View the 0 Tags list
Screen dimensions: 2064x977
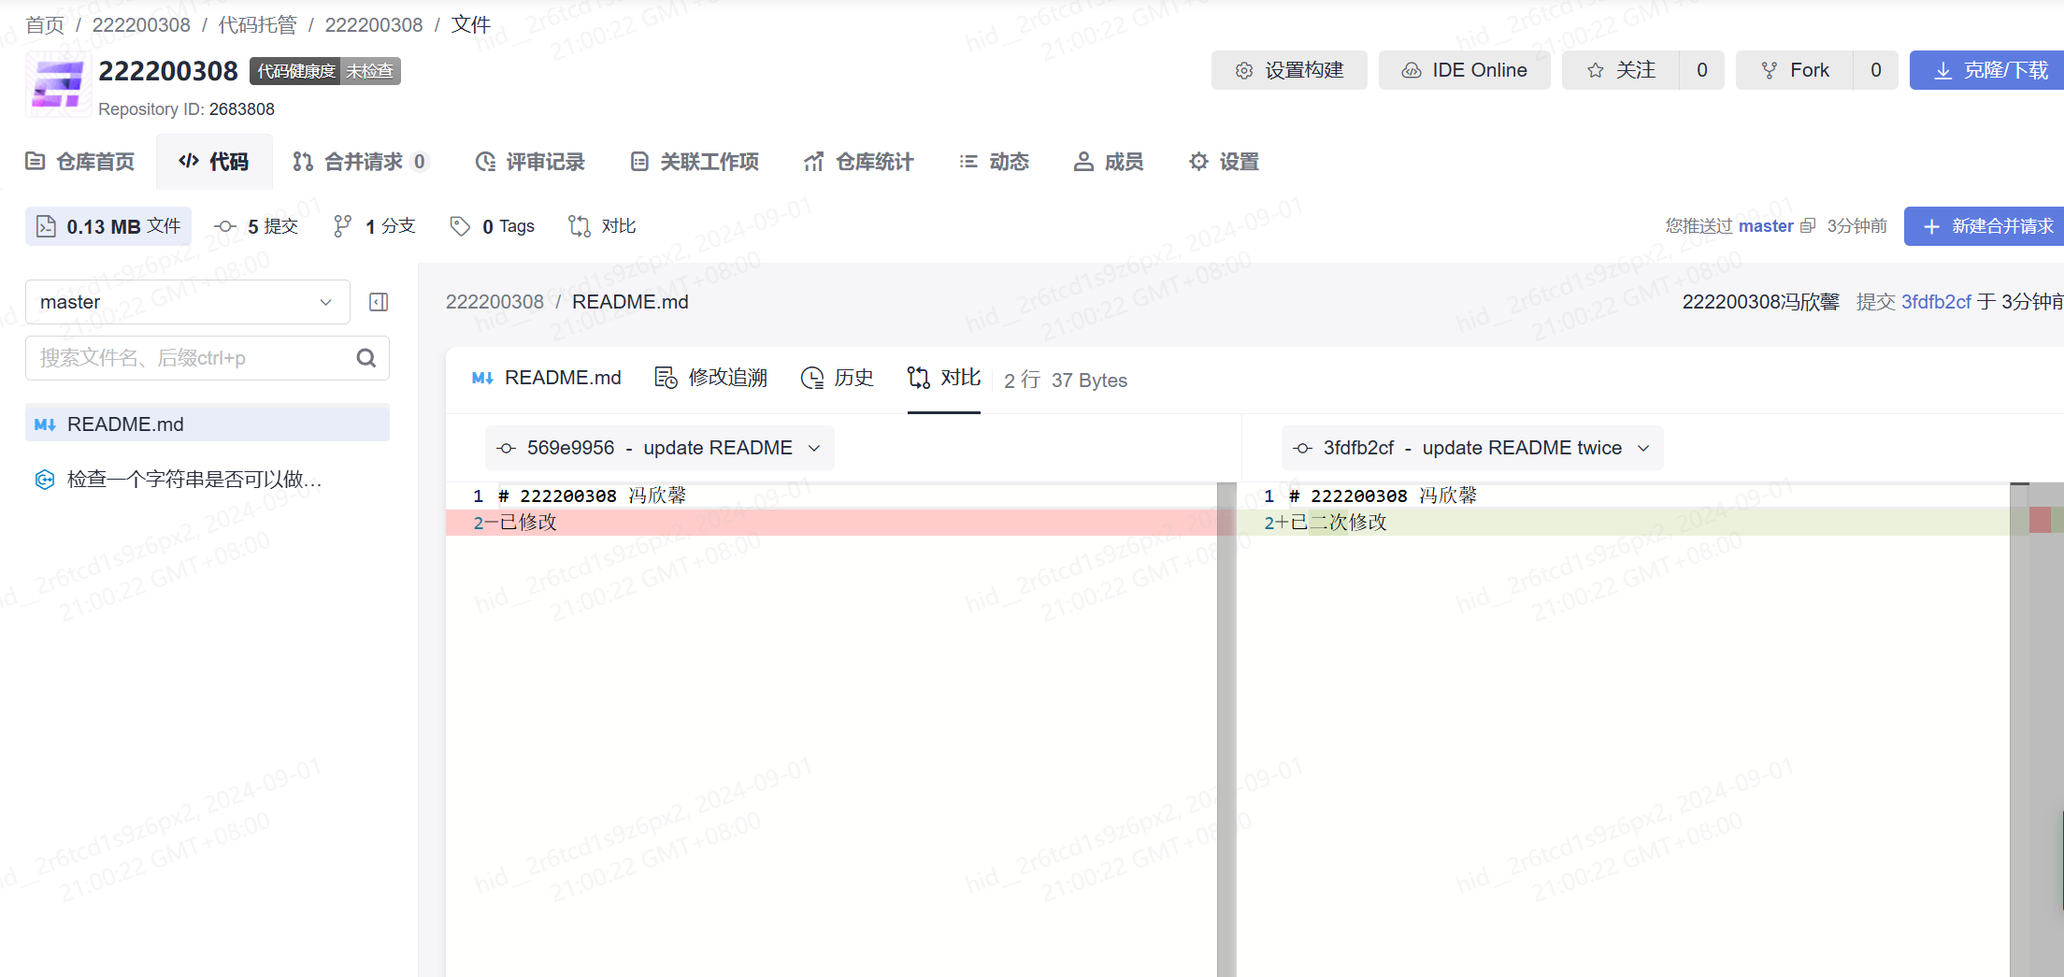coord(493,226)
